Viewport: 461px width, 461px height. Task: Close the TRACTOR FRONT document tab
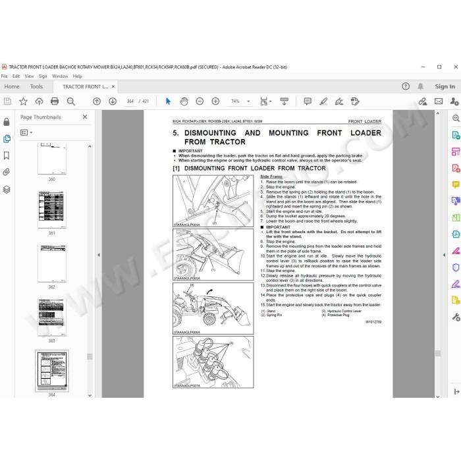tap(113, 86)
